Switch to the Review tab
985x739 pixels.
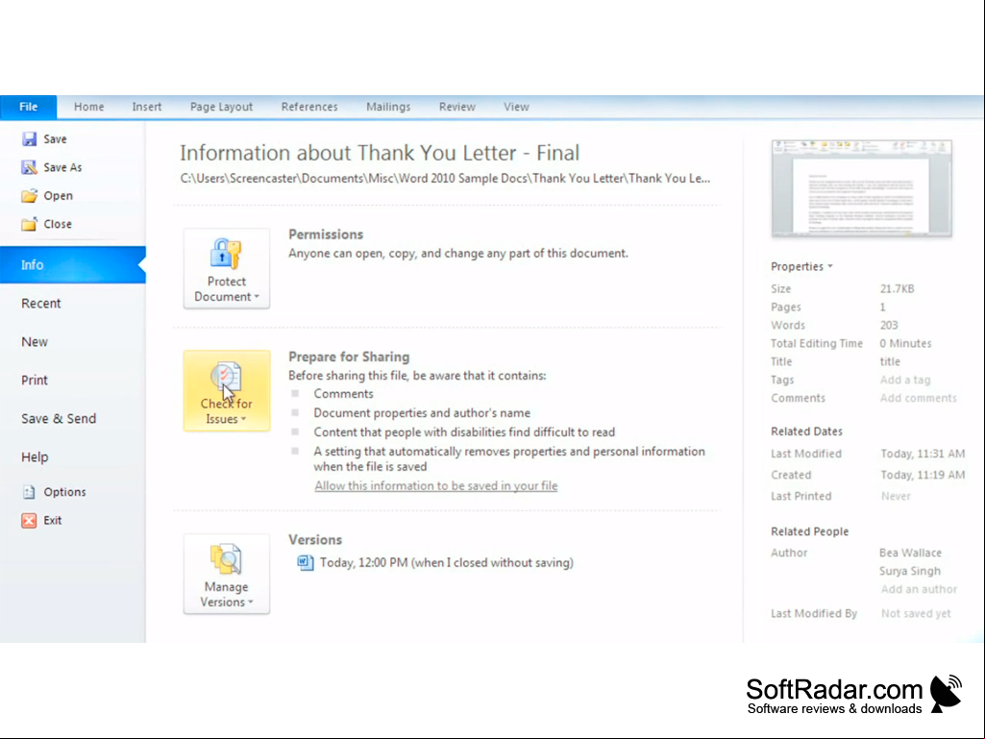coord(457,107)
